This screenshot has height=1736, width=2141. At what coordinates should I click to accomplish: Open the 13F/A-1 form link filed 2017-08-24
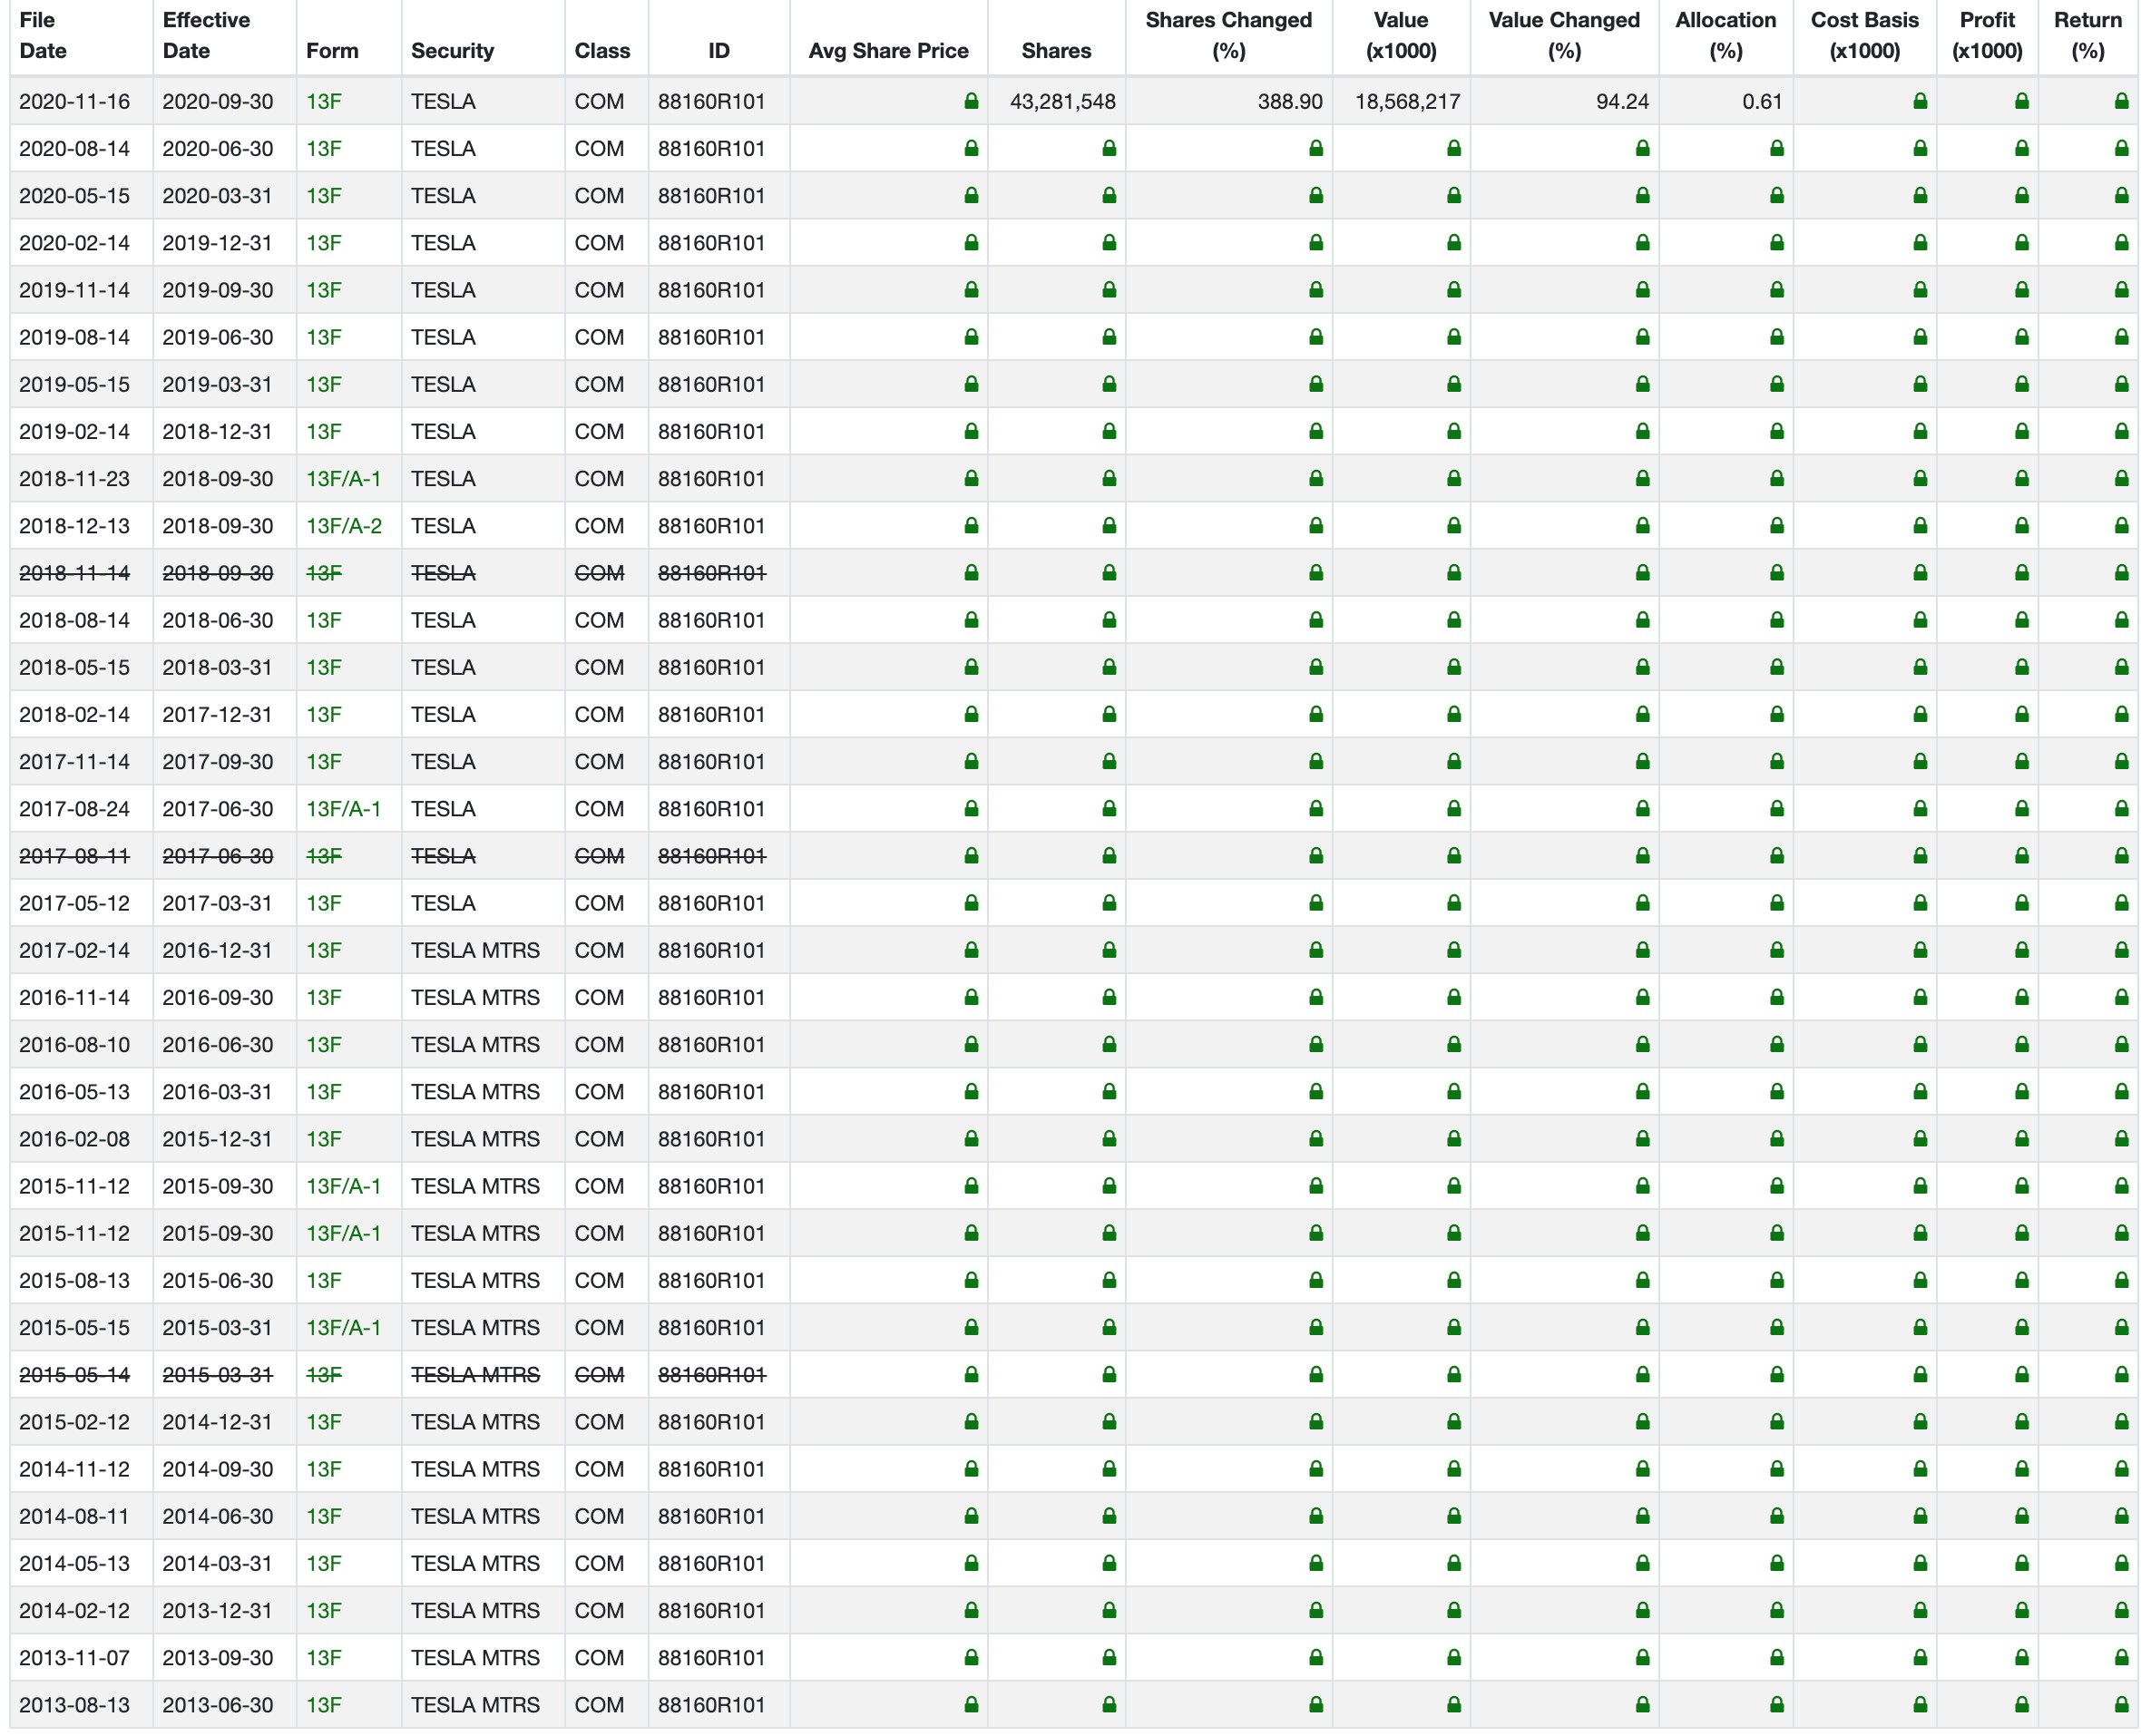tap(343, 808)
